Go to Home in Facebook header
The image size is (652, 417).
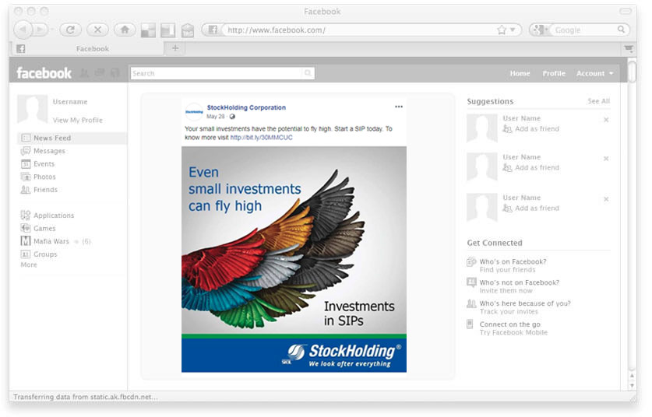pos(520,73)
